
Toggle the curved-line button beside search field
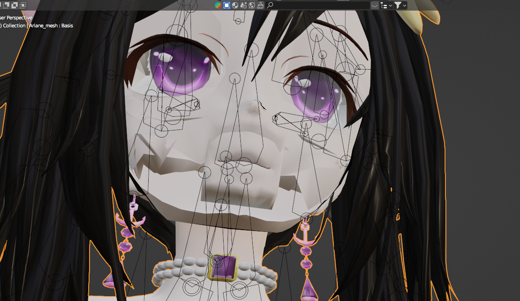coord(374,5)
